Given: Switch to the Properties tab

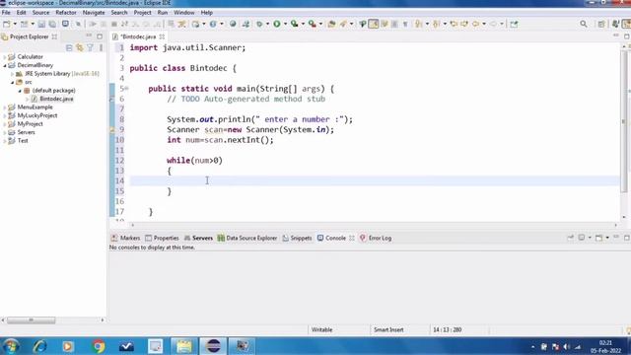Looking at the screenshot, I should (x=162, y=238).
